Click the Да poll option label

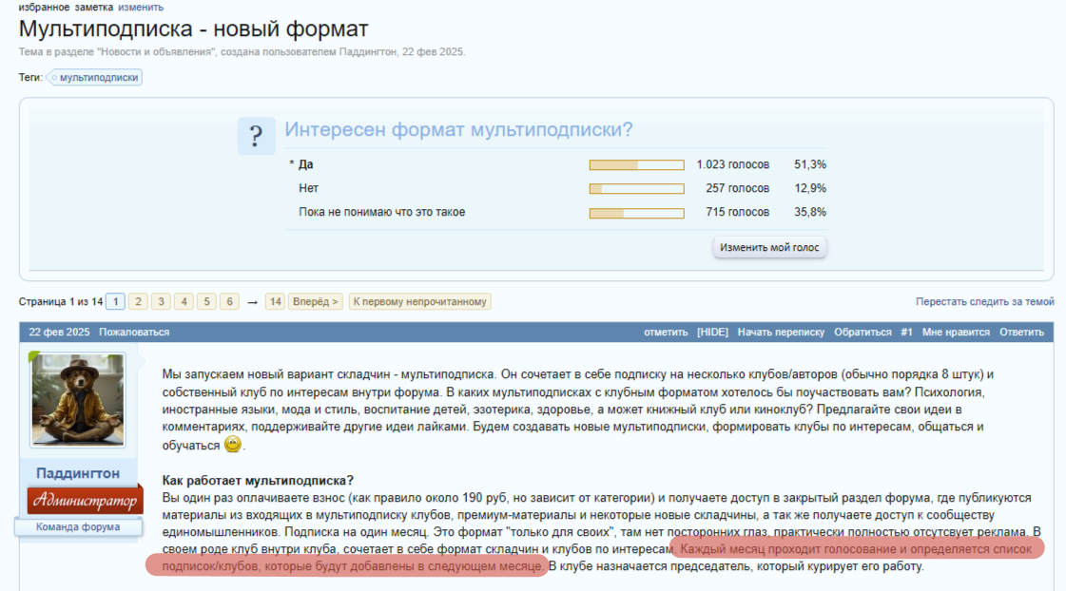[x=306, y=164]
